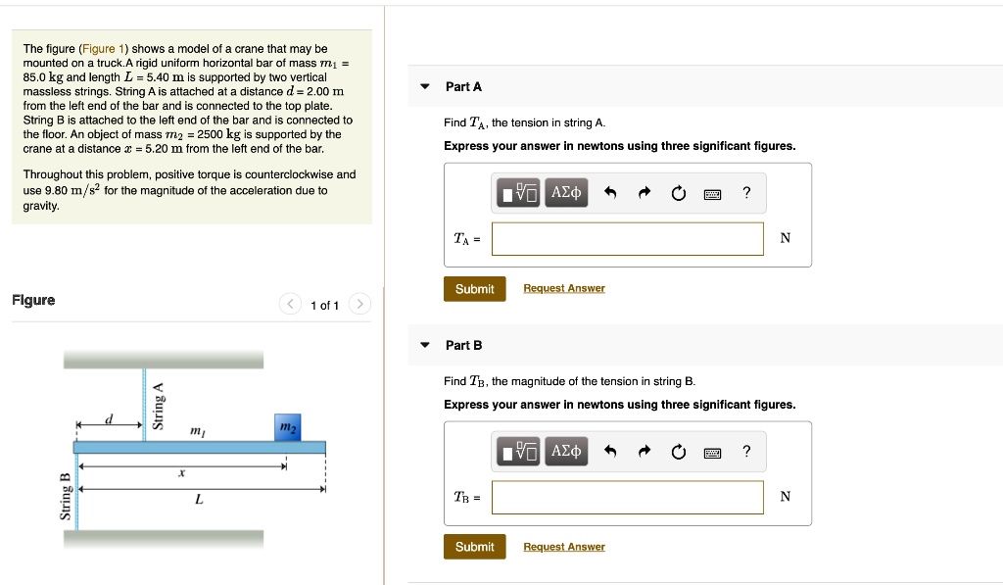Click the help question mark icon in Part A
The height and width of the screenshot is (585, 1003).
click(x=746, y=192)
